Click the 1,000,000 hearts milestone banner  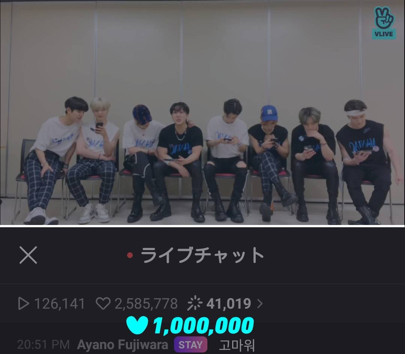(x=190, y=325)
